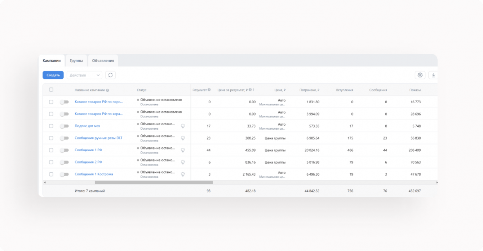
Task: Toggle switch for Каталог товаров РФ по парс campaign
Action: [64, 102]
